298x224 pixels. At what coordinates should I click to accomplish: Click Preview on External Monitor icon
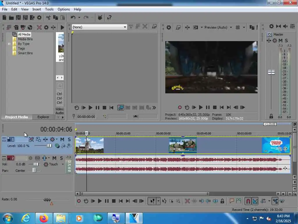click(x=178, y=27)
